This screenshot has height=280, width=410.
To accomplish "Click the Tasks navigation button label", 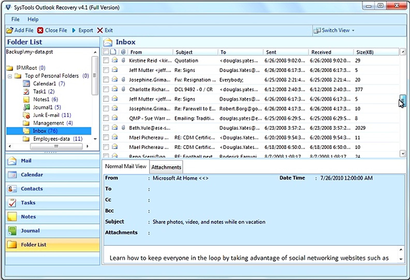I will [28, 203].
